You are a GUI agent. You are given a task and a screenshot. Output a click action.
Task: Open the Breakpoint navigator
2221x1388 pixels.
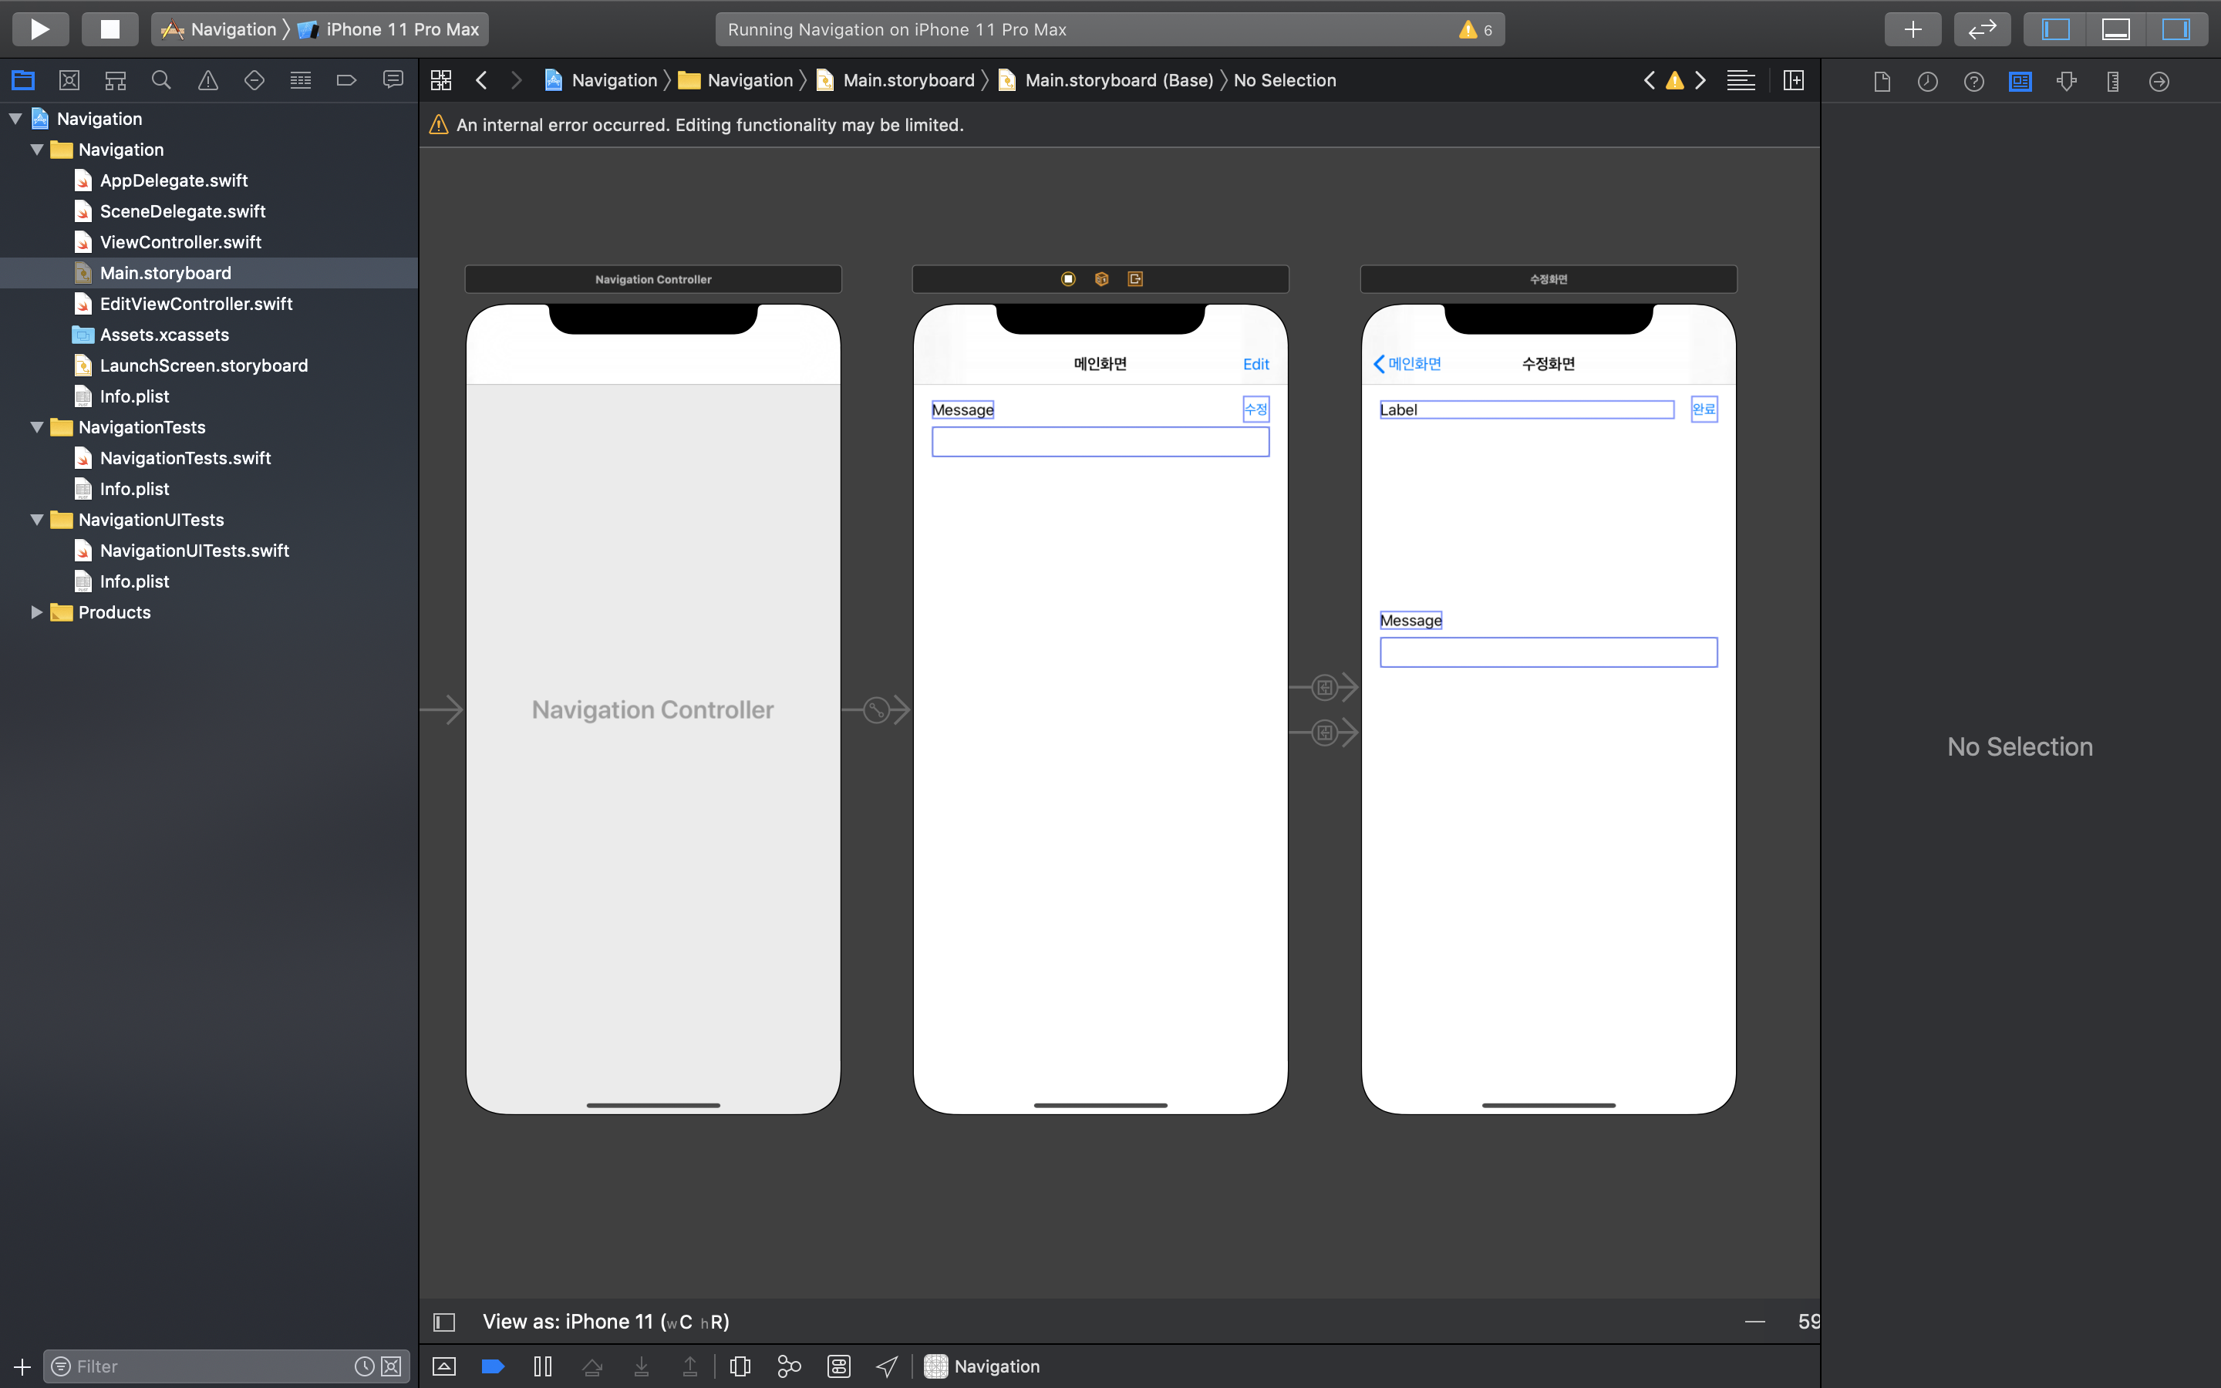346,81
